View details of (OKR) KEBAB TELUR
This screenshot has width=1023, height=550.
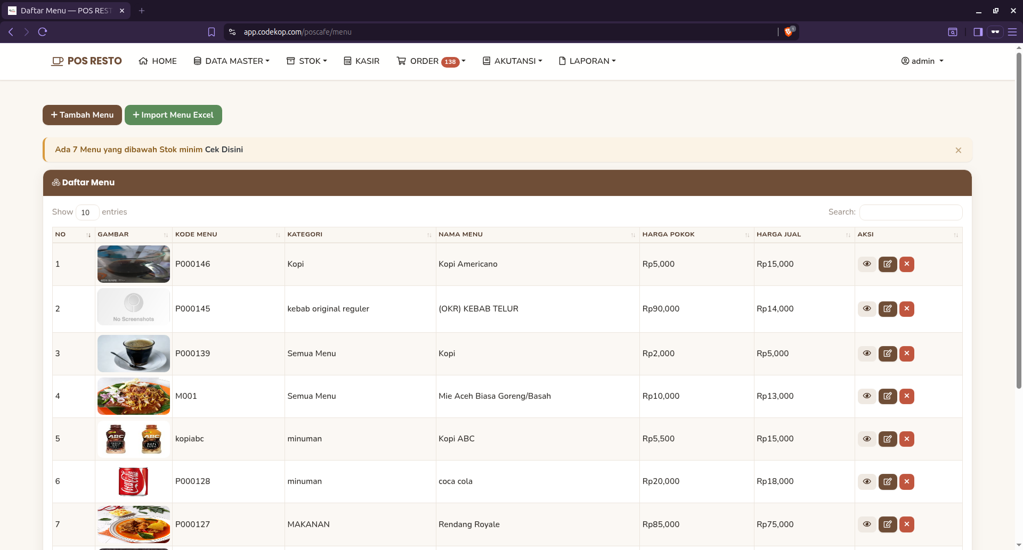[x=867, y=309]
